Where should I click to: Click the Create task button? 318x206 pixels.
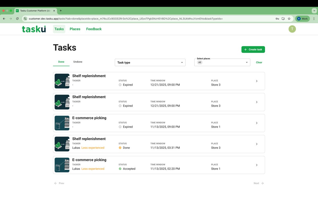click(x=253, y=50)
